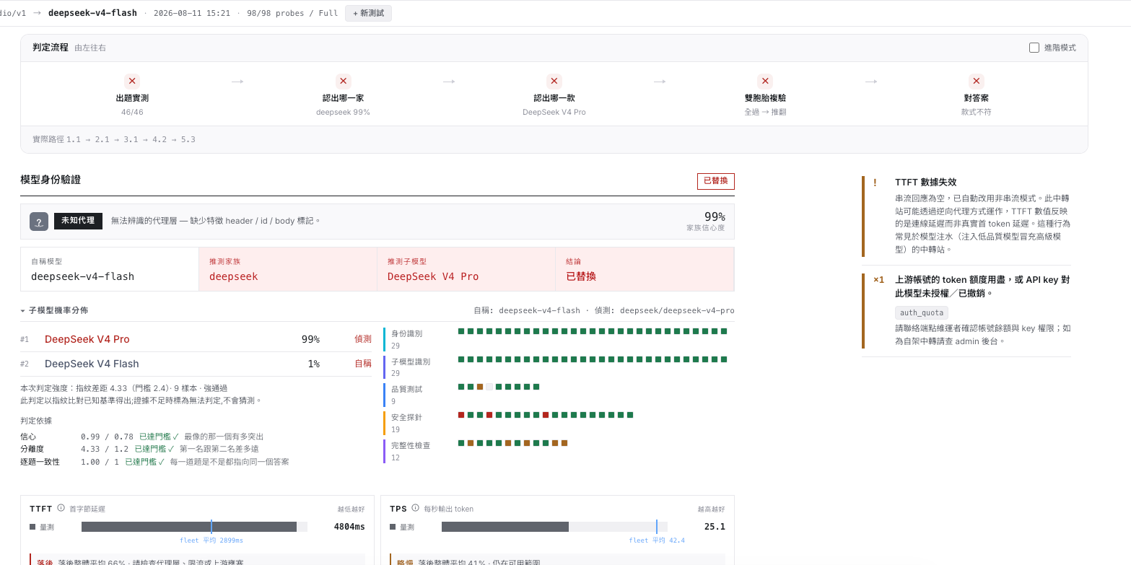Click the fleet 平均 2899ms marker label
This screenshot has height=565, width=1131.
211,540
